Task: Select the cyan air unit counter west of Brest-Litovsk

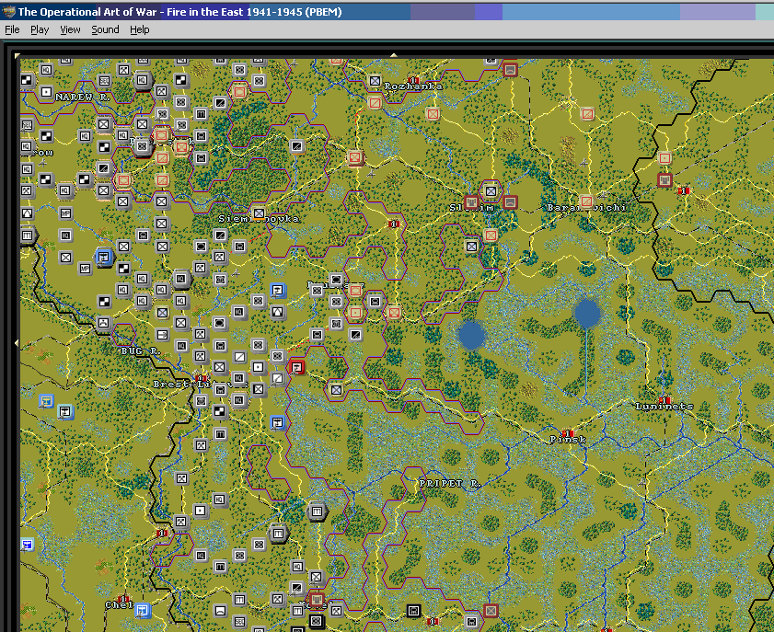Action: pos(65,411)
